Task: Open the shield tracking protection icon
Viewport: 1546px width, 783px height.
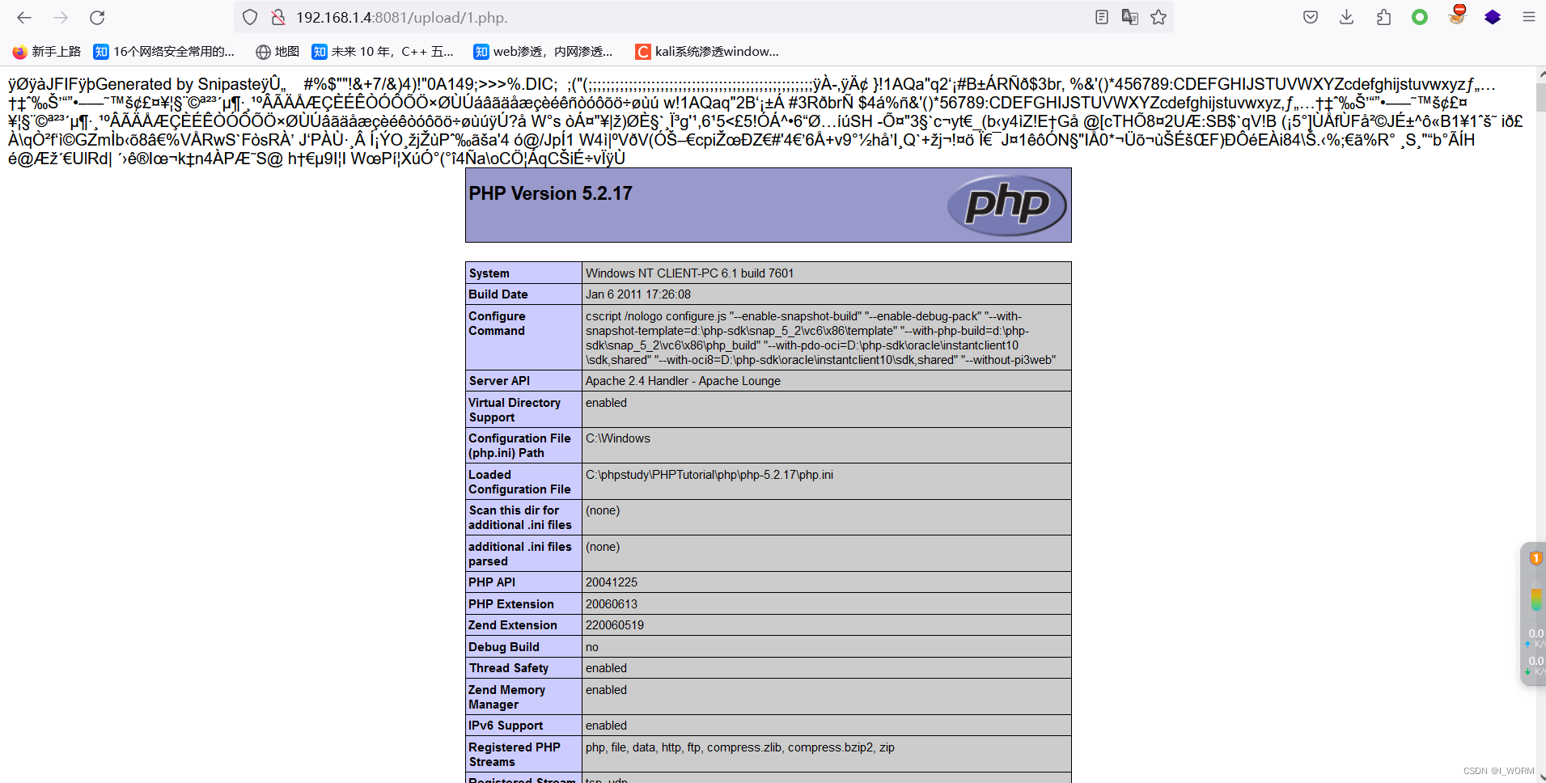Action: pyautogui.click(x=250, y=17)
